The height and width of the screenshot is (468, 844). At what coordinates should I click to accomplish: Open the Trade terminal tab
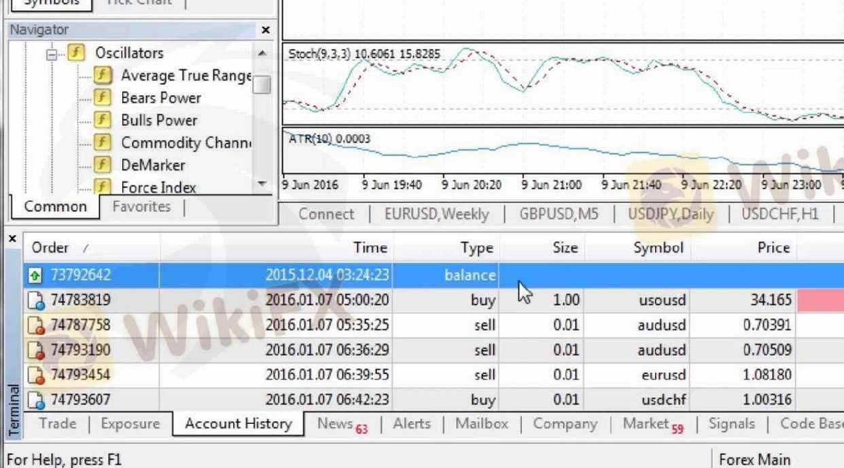57,423
